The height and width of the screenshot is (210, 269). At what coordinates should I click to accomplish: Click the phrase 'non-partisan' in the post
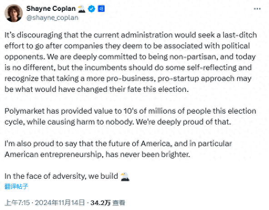pyautogui.click(x=193, y=57)
